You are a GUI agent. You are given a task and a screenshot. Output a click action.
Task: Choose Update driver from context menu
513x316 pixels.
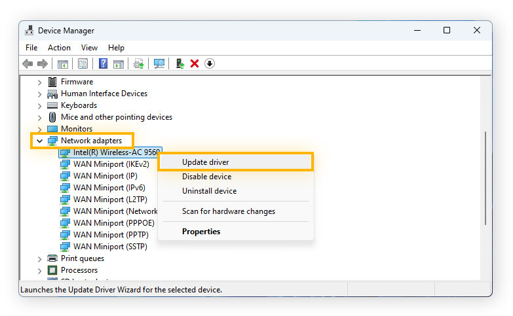[x=205, y=162]
